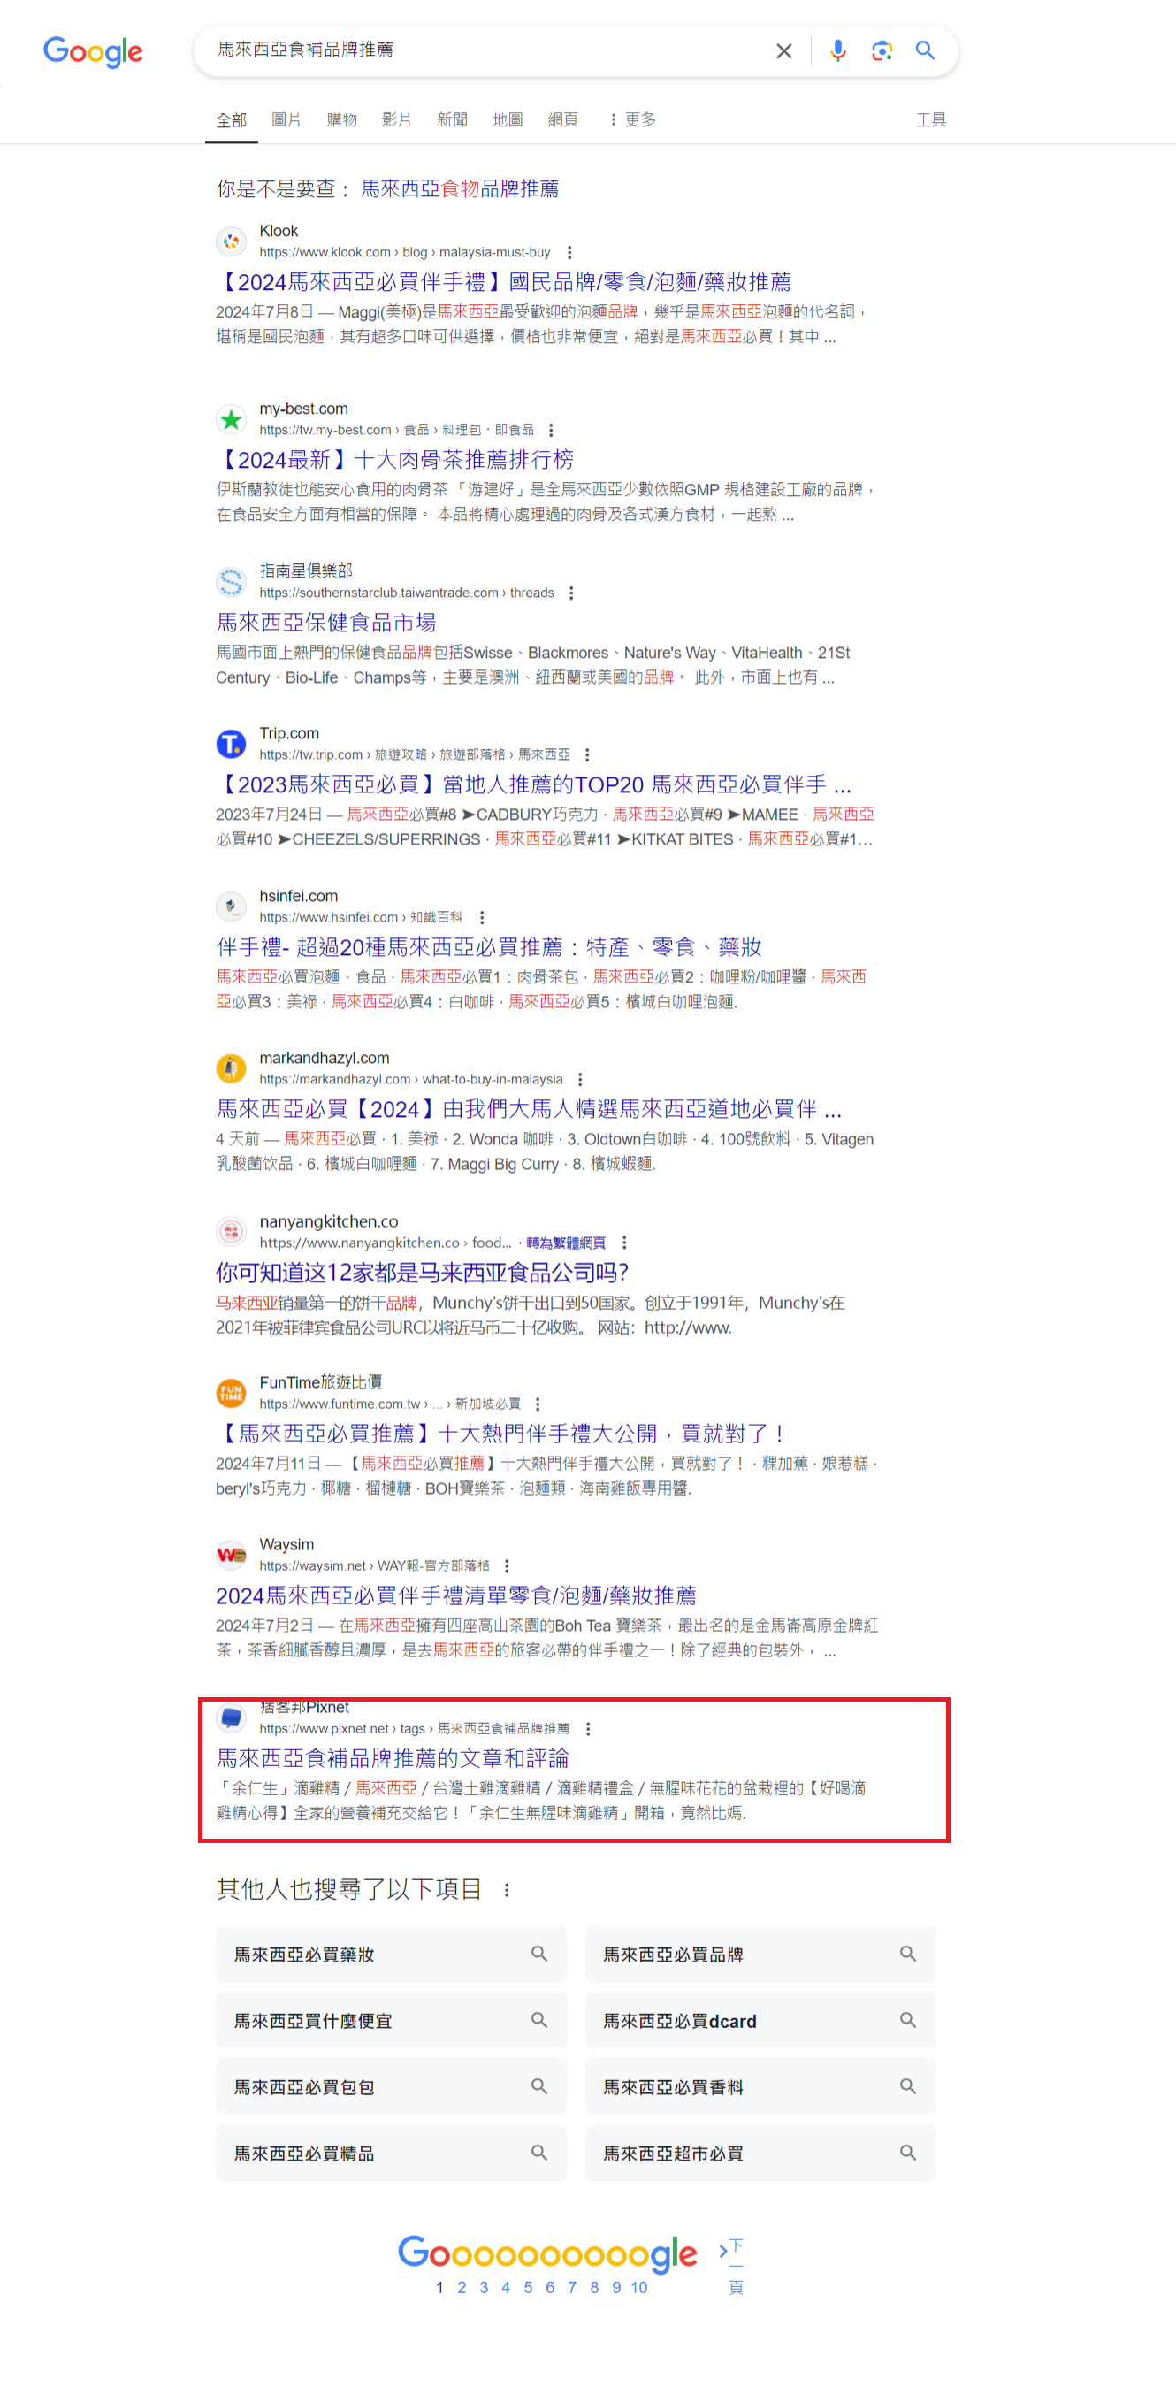Viewport: 1176px width, 2387px height.
Task: Open three-dot menu for Trip.com result
Action: click(x=586, y=755)
